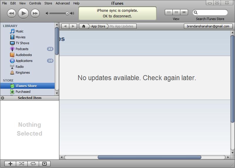The width and height of the screenshot is (235, 168).
Task: Go to the iTunes Store home
Action: [84, 26]
